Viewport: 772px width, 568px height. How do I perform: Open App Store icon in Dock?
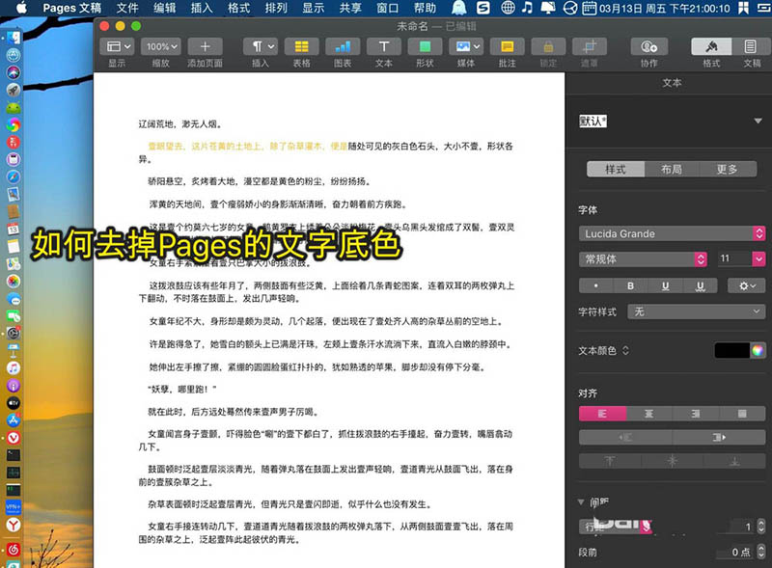pos(14,419)
